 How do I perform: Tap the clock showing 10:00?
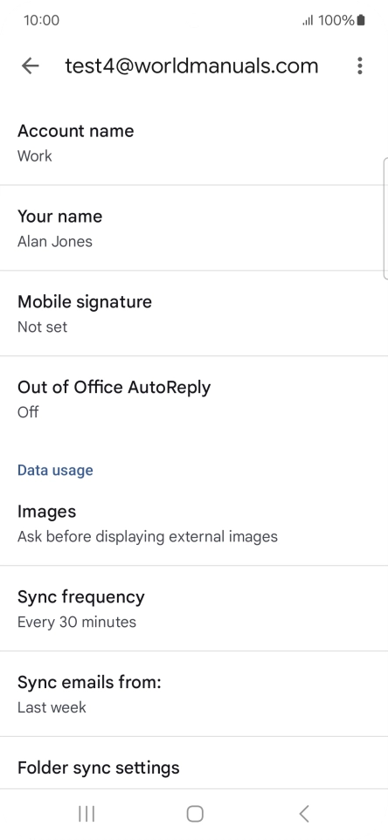tap(41, 20)
